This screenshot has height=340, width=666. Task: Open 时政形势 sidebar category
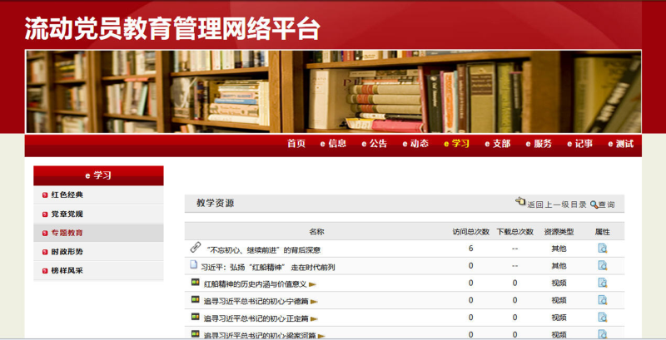pyautogui.click(x=67, y=252)
